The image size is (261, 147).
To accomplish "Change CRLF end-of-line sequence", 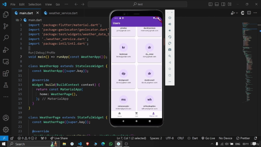I will coord(181,138).
